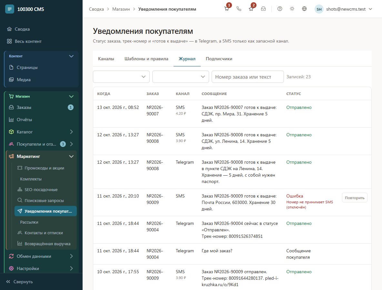Screen dimensions: 382x290
Task: Expand the Обмен данными submenu arrow
Action: 71,256
